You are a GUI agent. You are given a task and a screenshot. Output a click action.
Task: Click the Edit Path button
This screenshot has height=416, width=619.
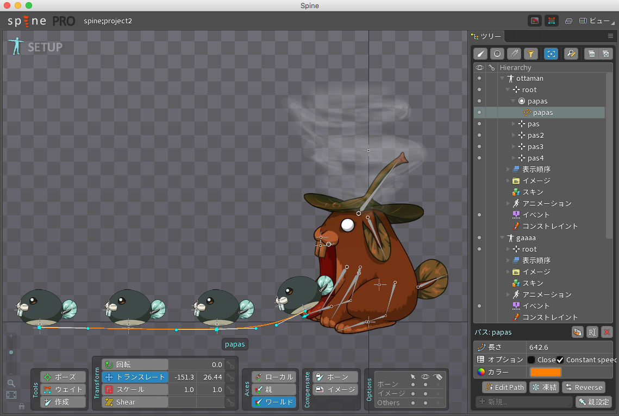tap(504, 387)
